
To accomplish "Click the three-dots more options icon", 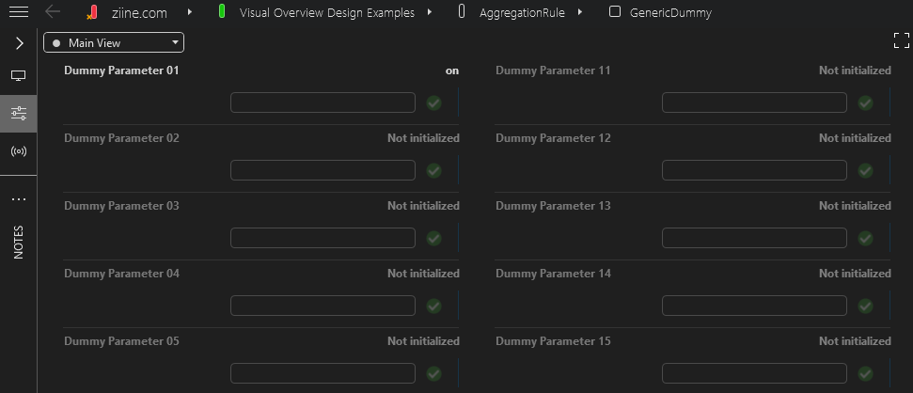I will point(19,199).
